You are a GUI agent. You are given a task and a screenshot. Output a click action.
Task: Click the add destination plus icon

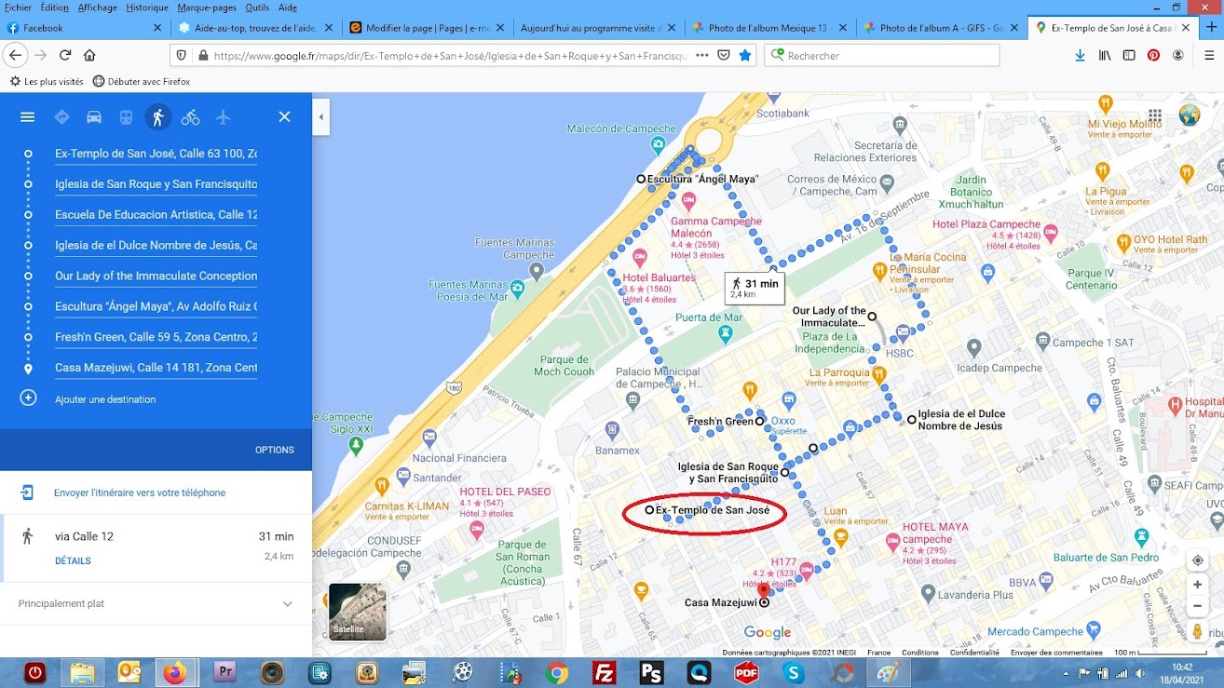(28, 398)
